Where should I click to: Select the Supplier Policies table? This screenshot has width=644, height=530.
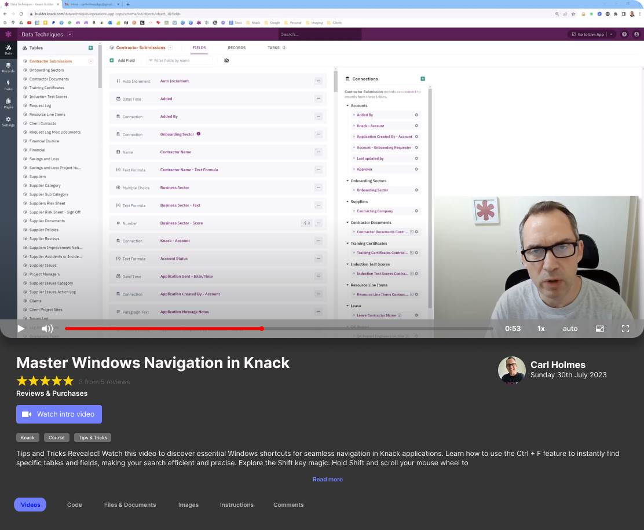click(43, 230)
